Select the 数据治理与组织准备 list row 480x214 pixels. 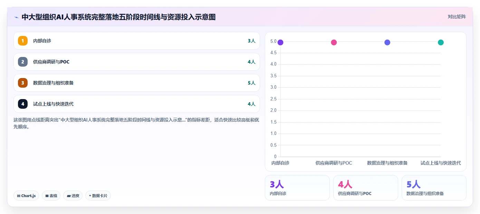click(x=137, y=83)
